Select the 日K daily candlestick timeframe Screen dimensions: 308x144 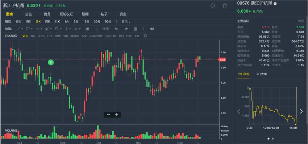click(x=38, y=22)
